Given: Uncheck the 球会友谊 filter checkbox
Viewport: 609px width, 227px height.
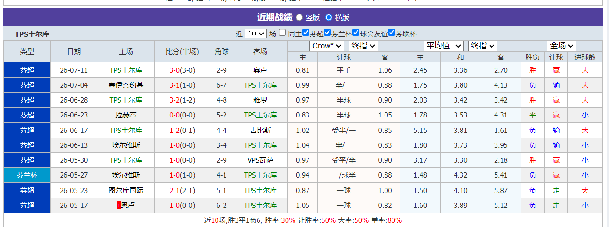Looking at the screenshot, I should click(356, 33).
